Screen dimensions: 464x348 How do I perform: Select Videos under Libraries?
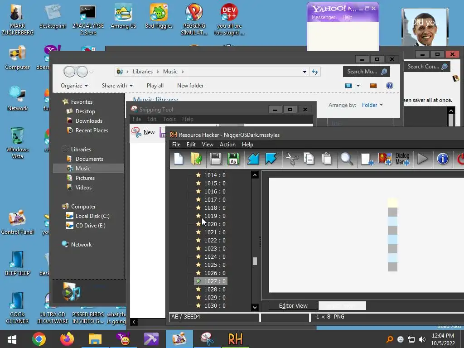pos(83,187)
